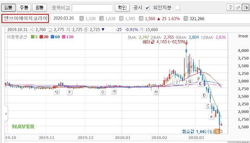Switch to the 주봉 weekly chart tab
Screen dimensions: 250x143
pyautogui.click(x=24, y=8)
